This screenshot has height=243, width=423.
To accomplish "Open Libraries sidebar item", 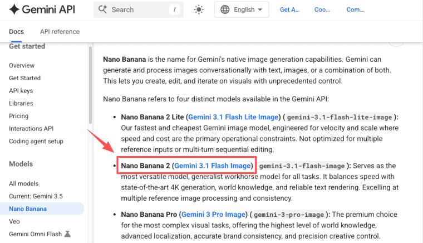I will coord(21,104).
